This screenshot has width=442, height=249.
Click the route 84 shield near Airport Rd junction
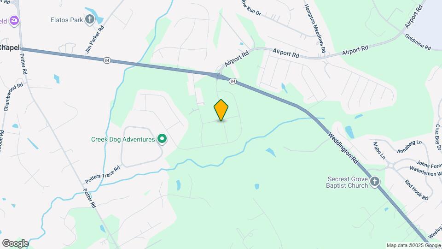click(x=233, y=81)
